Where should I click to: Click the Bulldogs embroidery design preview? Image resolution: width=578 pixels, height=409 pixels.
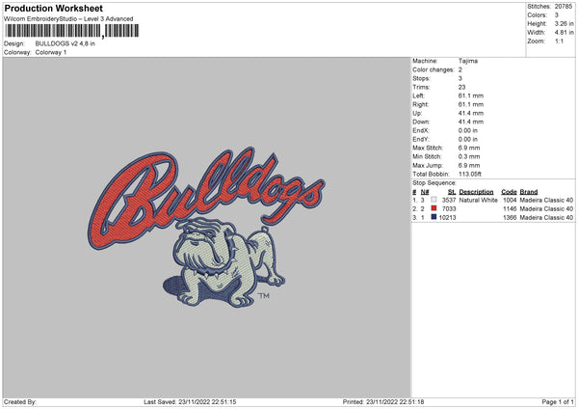click(206, 228)
